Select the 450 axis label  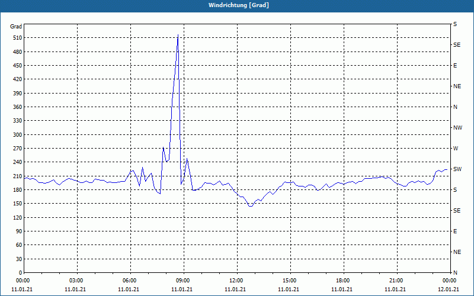pyautogui.click(x=18, y=66)
